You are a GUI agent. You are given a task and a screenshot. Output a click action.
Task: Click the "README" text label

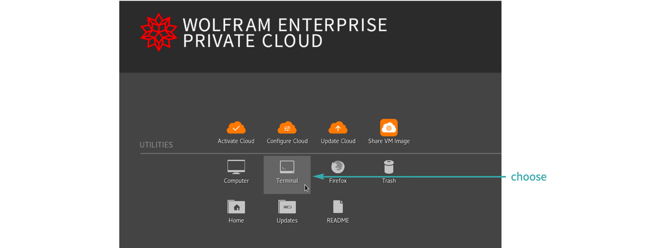pyautogui.click(x=338, y=221)
